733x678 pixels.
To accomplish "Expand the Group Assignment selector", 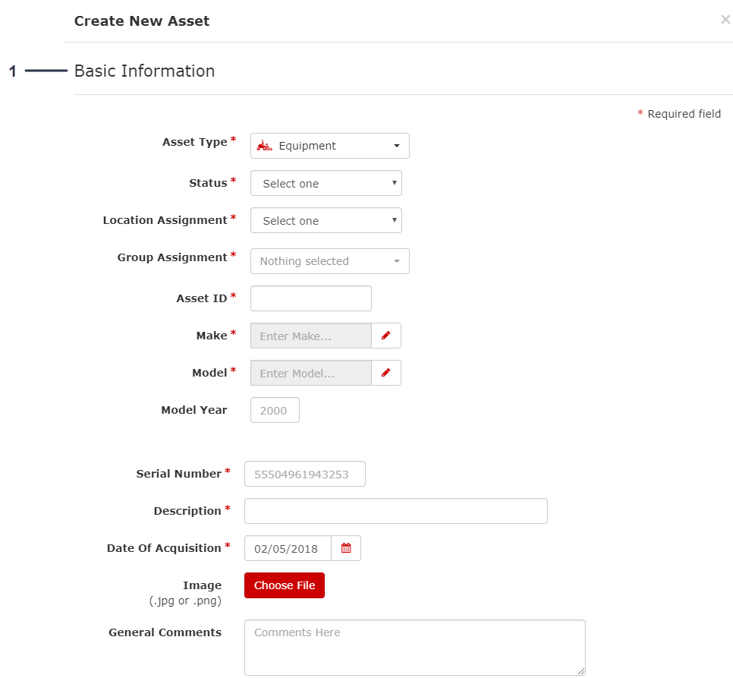I will point(329,261).
